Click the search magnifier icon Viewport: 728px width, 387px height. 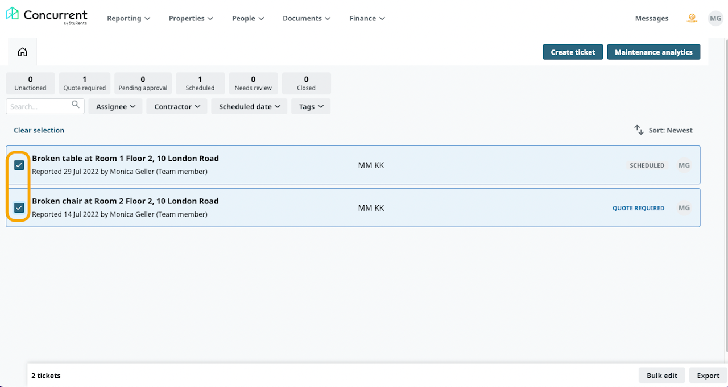(76, 105)
